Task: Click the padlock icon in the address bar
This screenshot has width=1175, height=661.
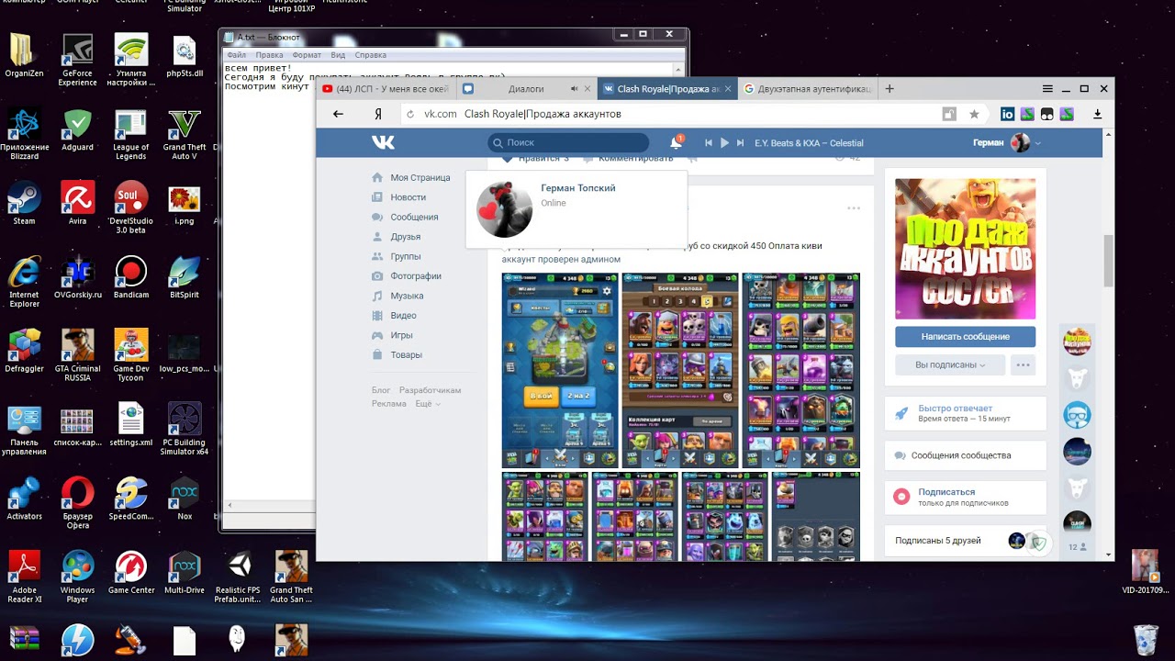Action: (949, 114)
